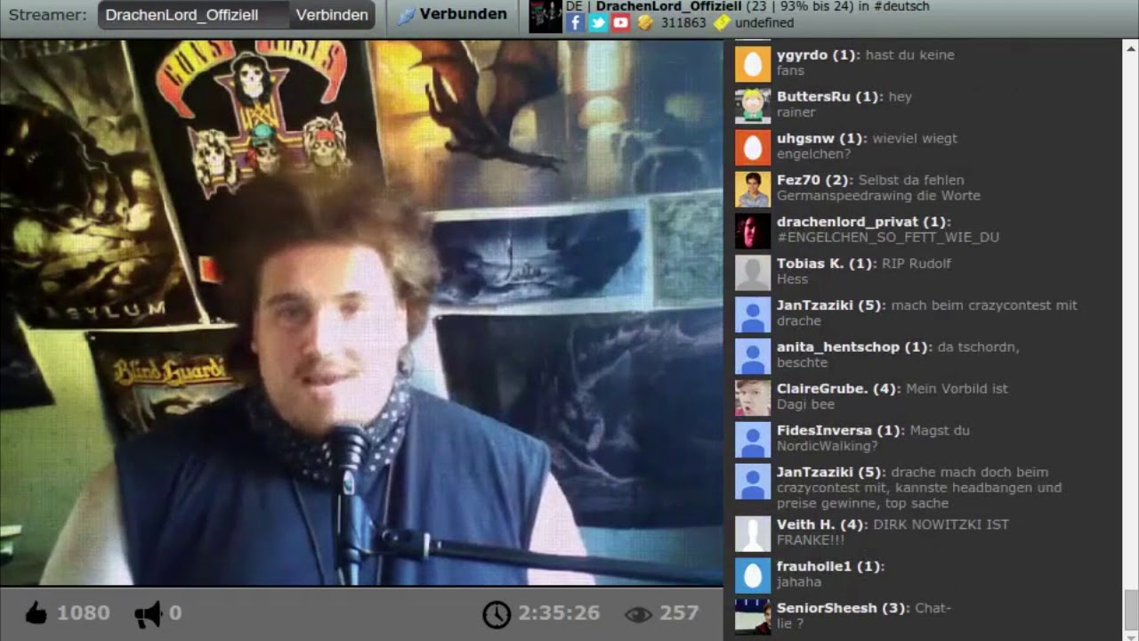Click drachenlord_privat's avatar
1139x641 pixels.
click(x=753, y=231)
